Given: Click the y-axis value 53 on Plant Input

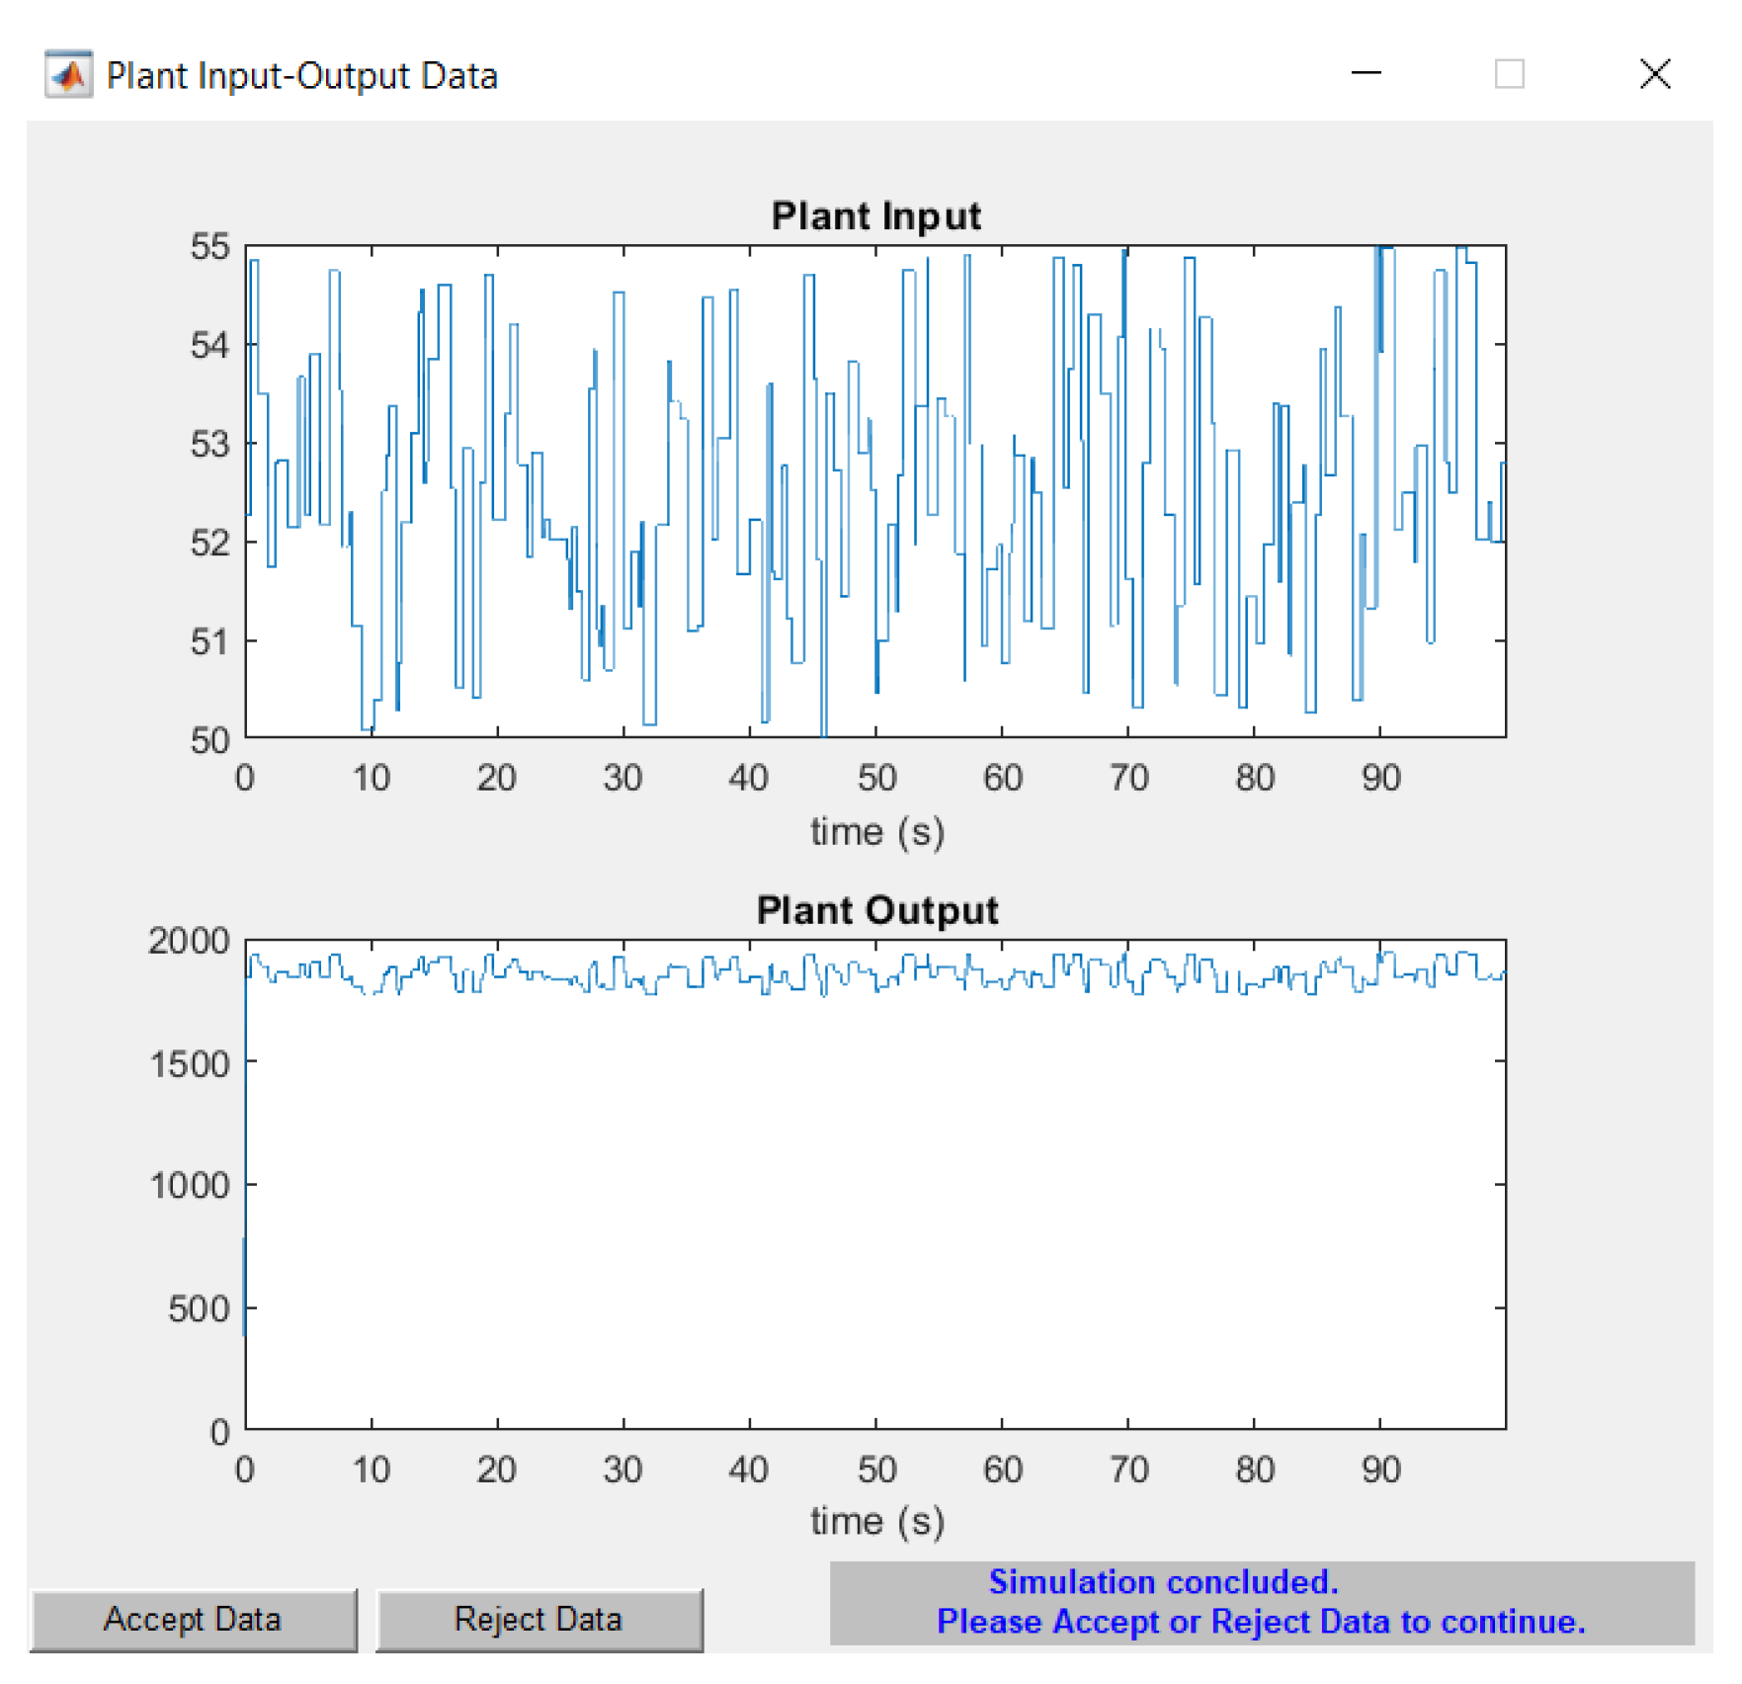Looking at the screenshot, I should (x=210, y=444).
